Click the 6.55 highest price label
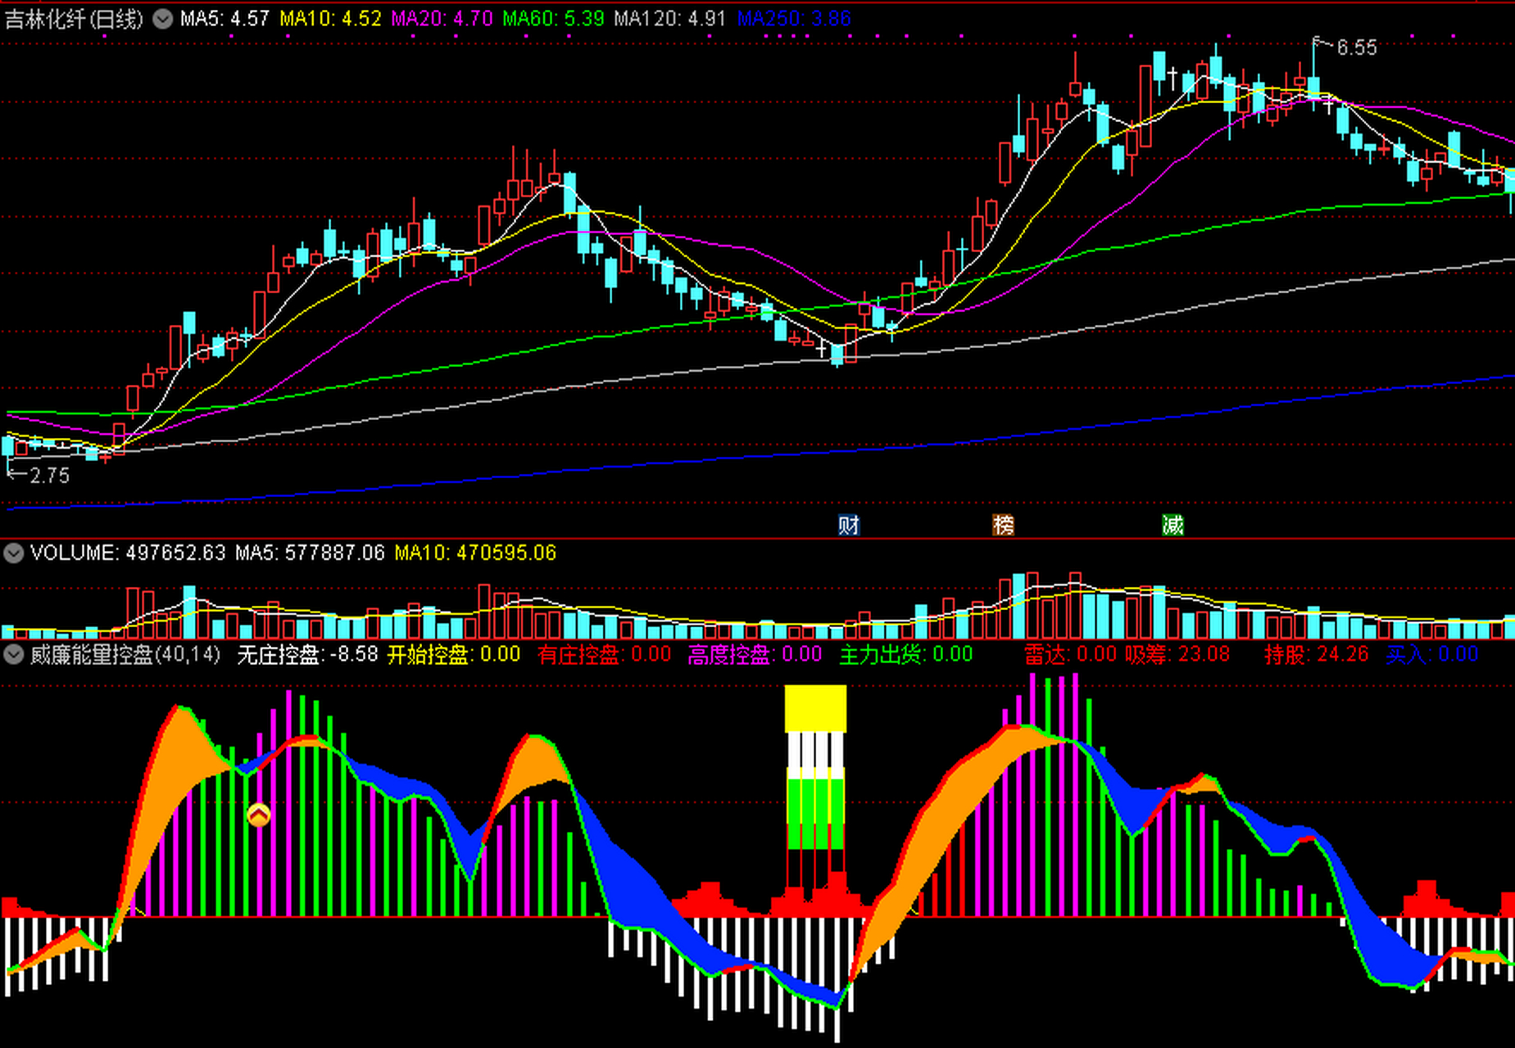 (x=1357, y=47)
